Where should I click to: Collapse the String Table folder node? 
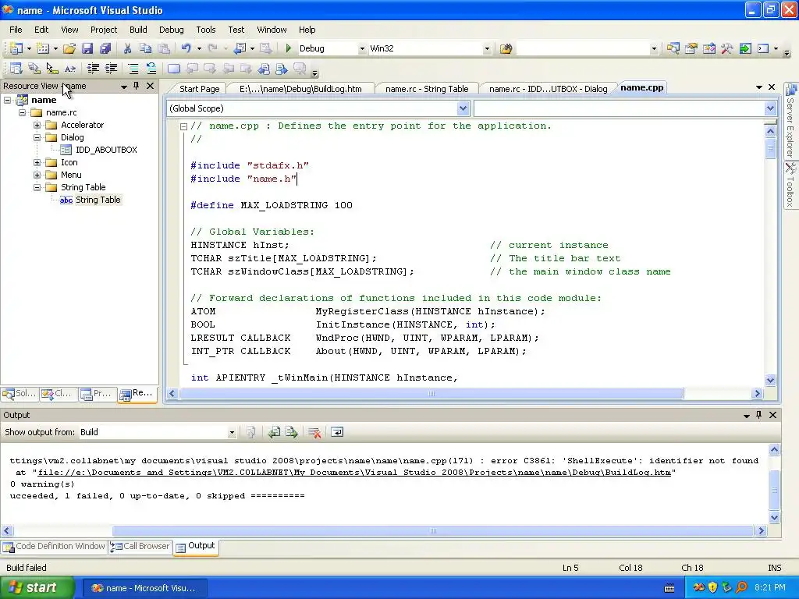point(37,187)
